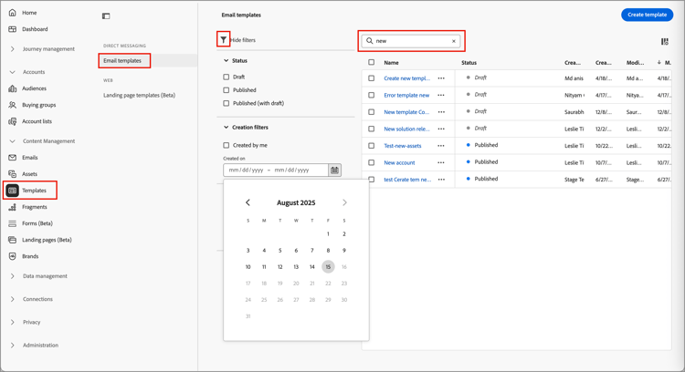This screenshot has height=372, width=685.
Task: Sort table by Name column
Action: 391,63
